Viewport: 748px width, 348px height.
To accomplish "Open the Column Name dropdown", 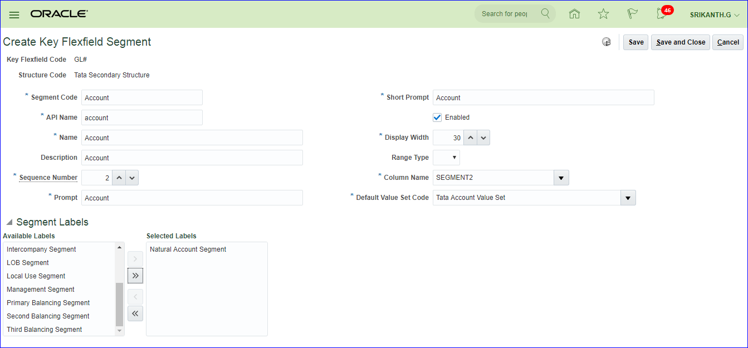I will pos(561,178).
